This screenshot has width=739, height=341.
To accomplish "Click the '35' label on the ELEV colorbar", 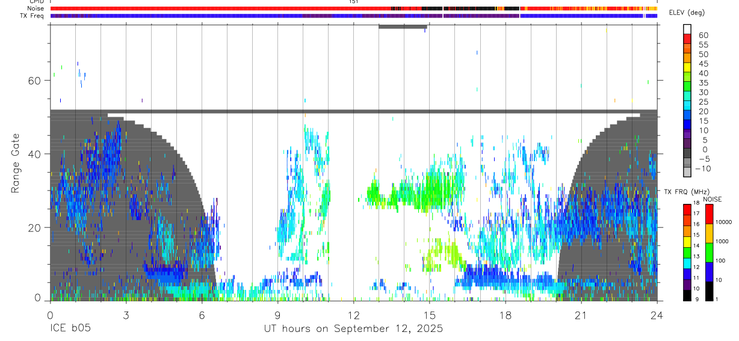I will click(x=703, y=82).
